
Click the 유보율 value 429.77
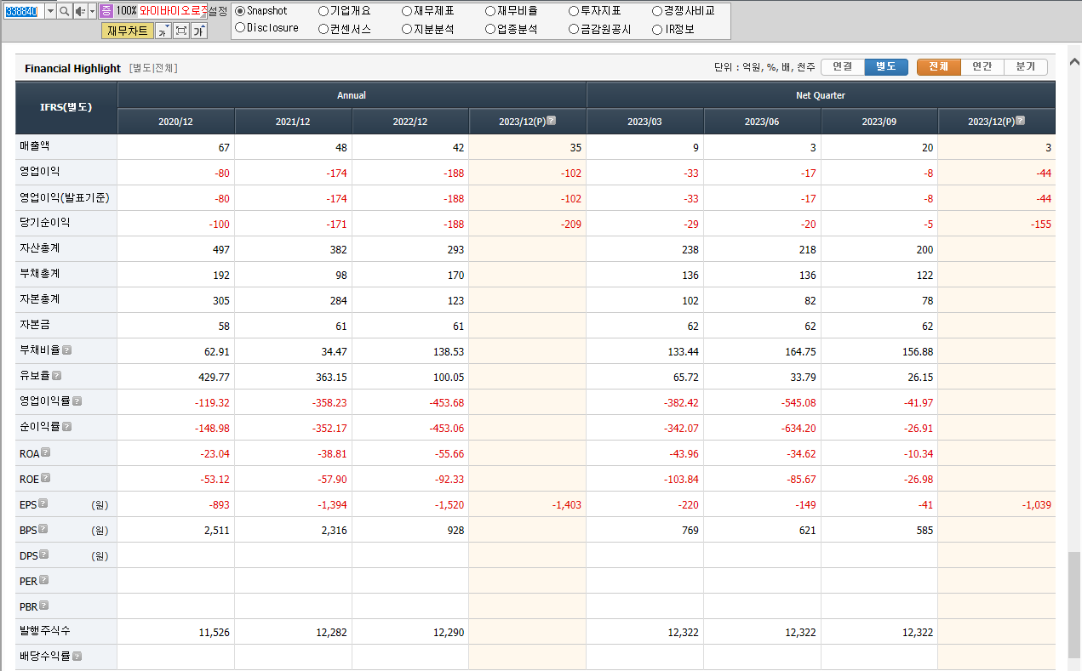[x=214, y=378]
